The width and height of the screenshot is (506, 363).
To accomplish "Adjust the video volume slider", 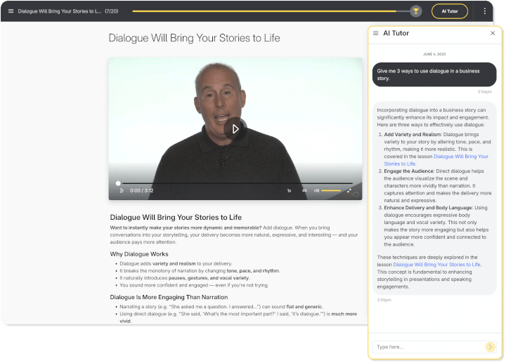I will tap(331, 190).
